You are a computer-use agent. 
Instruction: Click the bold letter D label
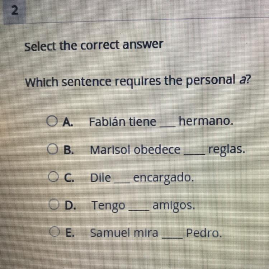pos(70,206)
